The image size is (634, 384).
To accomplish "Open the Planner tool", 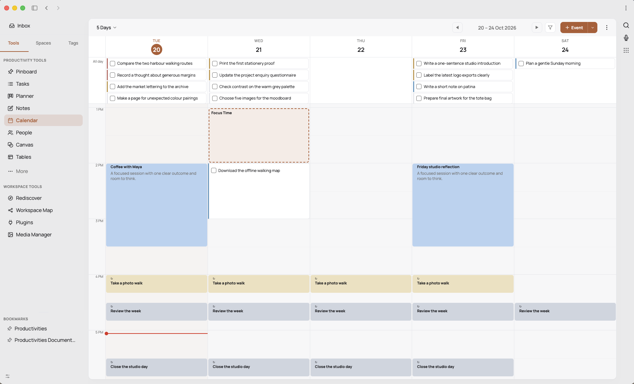I will coord(43,96).
